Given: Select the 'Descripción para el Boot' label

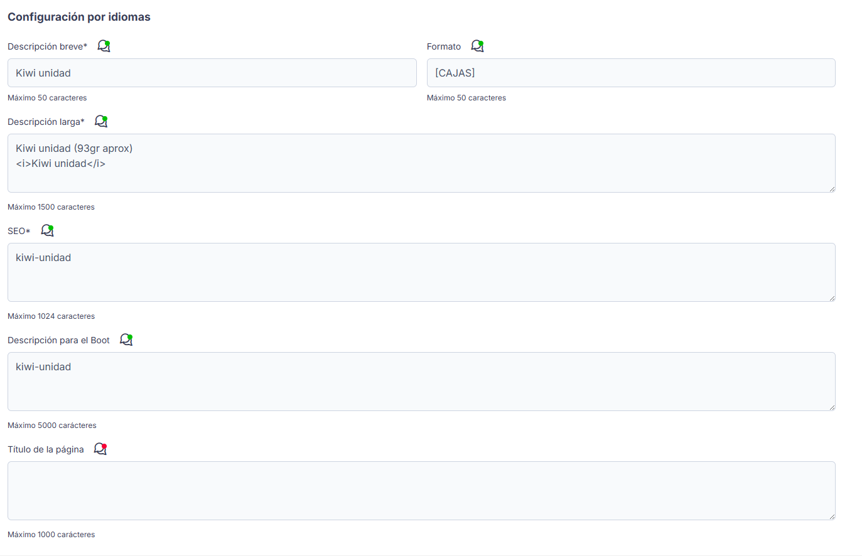Looking at the screenshot, I should [58, 340].
